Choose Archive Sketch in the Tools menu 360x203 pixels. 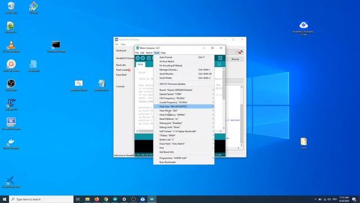tap(184, 61)
